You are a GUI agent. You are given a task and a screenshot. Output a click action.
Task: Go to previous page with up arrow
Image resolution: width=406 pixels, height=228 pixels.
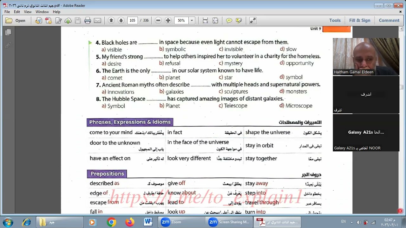111,21
